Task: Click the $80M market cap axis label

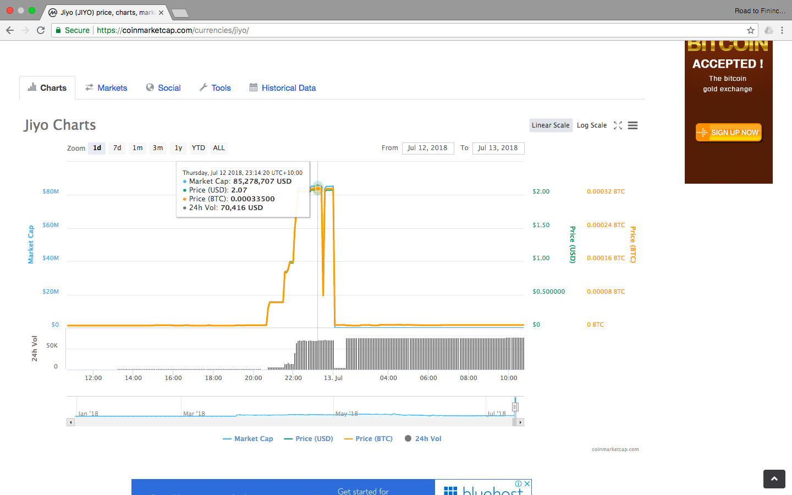Action: point(51,191)
